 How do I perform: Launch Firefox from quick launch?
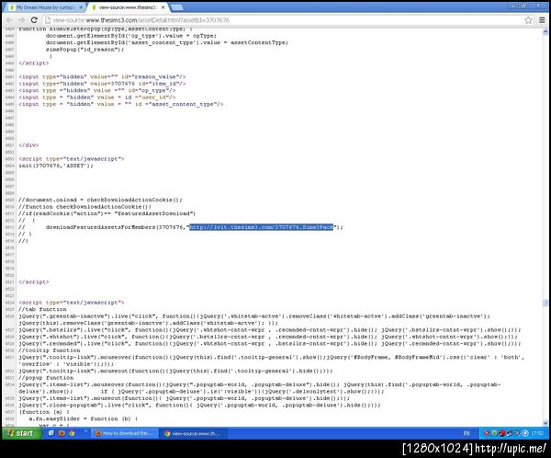pos(62,433)
